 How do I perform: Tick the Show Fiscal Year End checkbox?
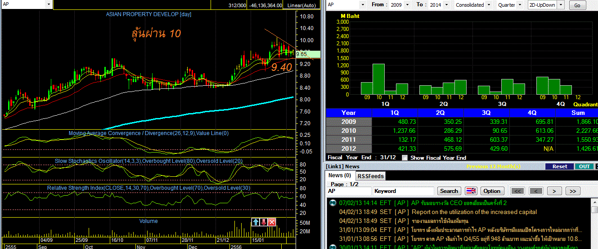tap(405, 157)
